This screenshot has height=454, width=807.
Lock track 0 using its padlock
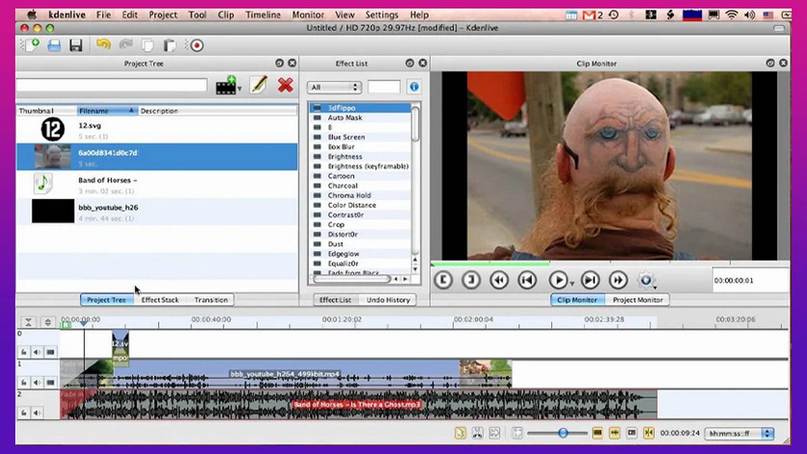click(x=23, y=352)
